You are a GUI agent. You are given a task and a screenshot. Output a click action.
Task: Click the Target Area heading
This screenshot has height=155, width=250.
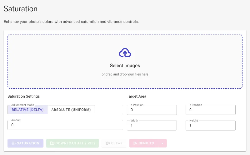tap(137, 96)
